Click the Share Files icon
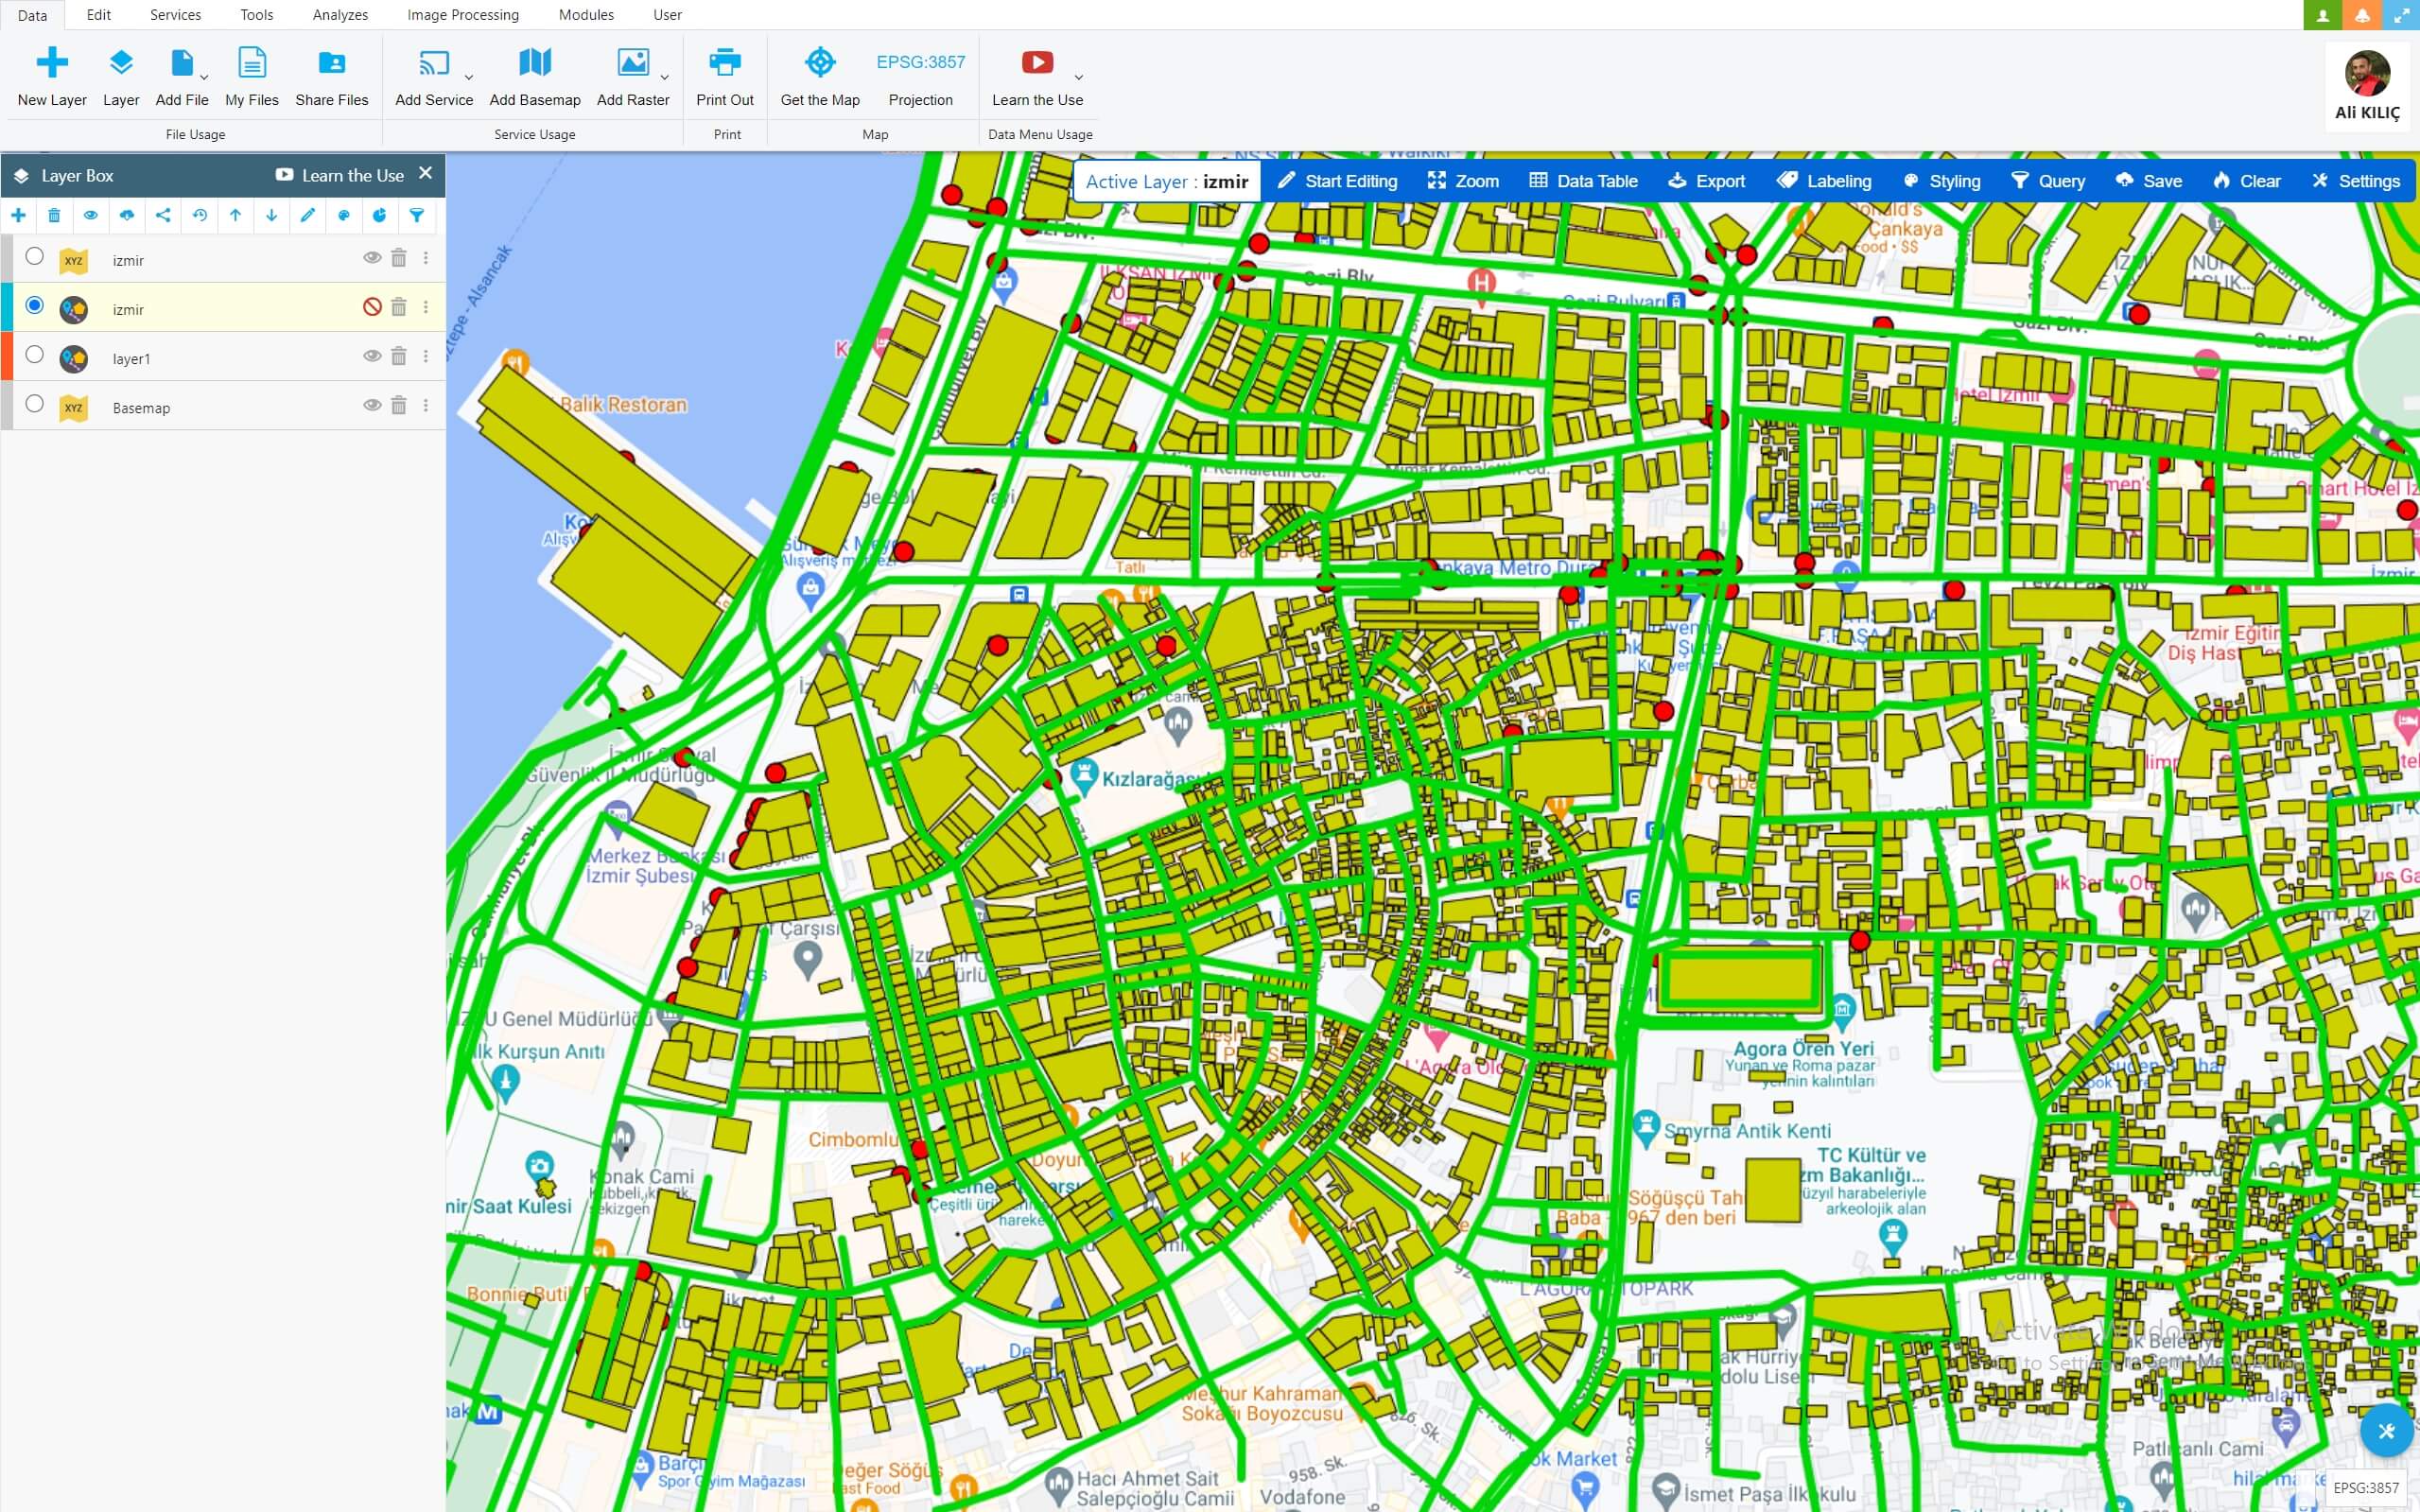This screenshot has height=1512, width=2420. pyautogui.click(x=332, y=63)
